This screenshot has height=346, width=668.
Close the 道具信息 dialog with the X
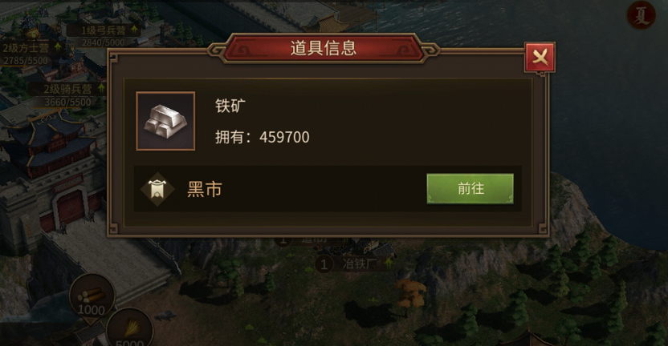540,57
